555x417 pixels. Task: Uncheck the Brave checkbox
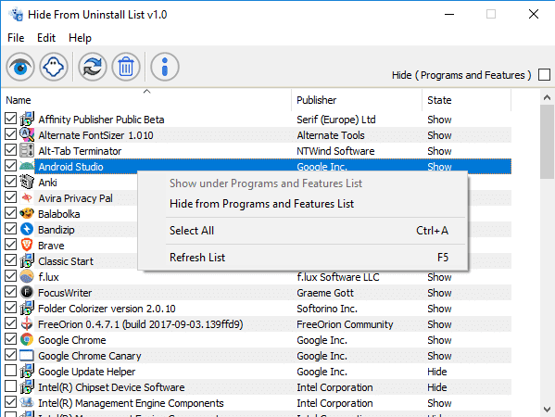click(10, 245)
